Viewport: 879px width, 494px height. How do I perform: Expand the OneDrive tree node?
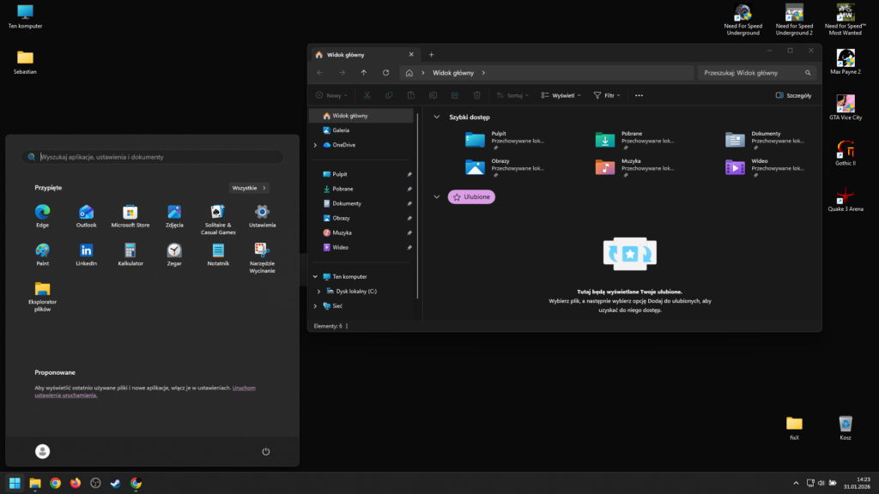tap(316, 145)
